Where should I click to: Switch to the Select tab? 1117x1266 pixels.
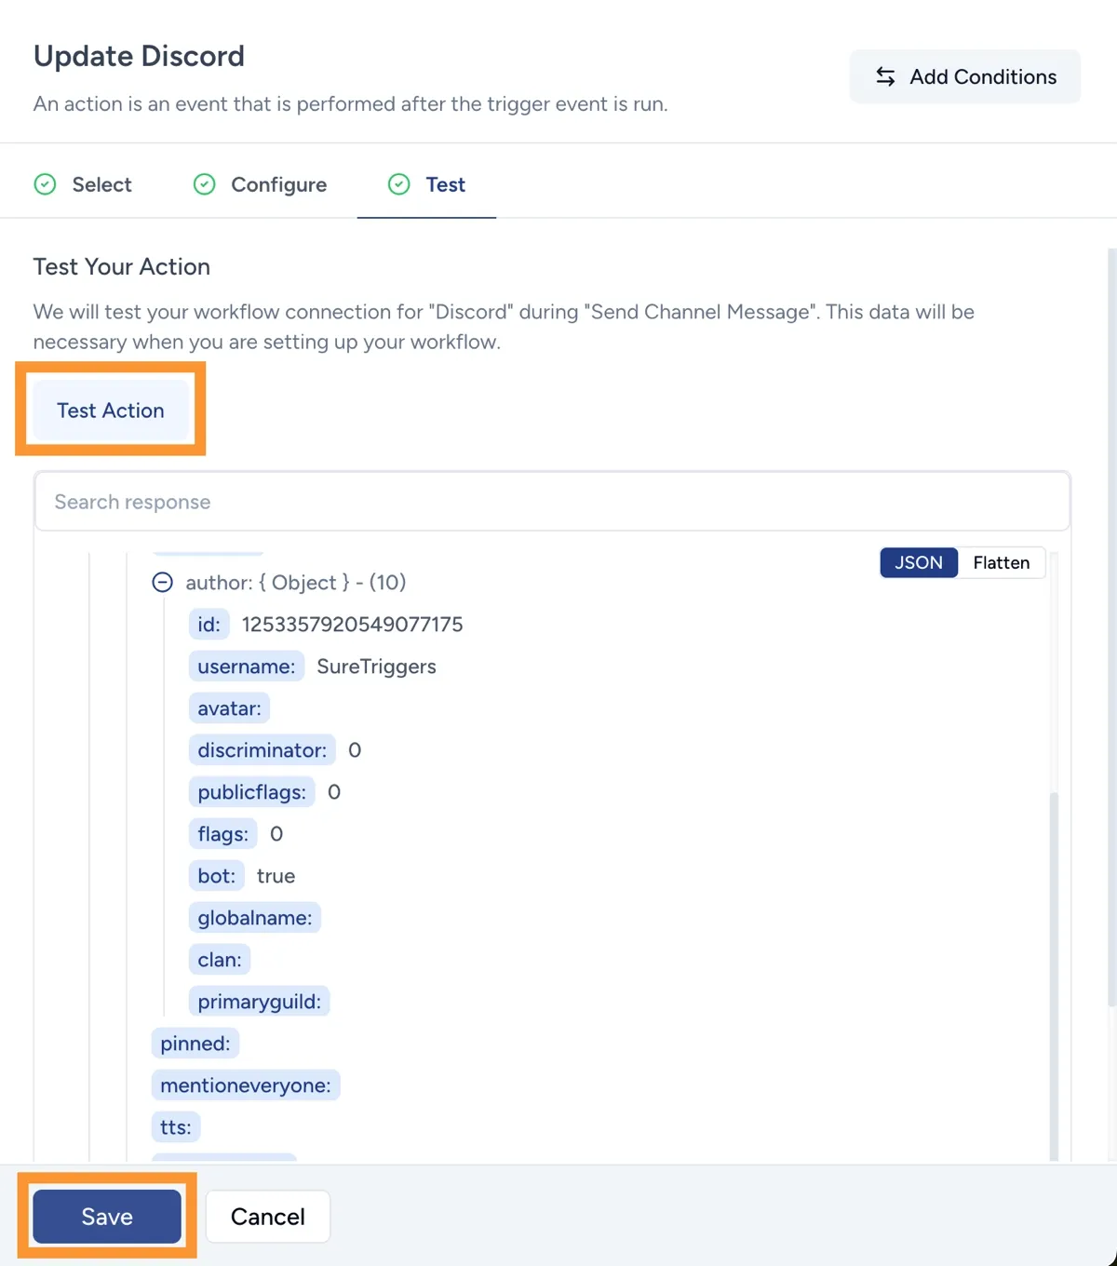[101, 184]
